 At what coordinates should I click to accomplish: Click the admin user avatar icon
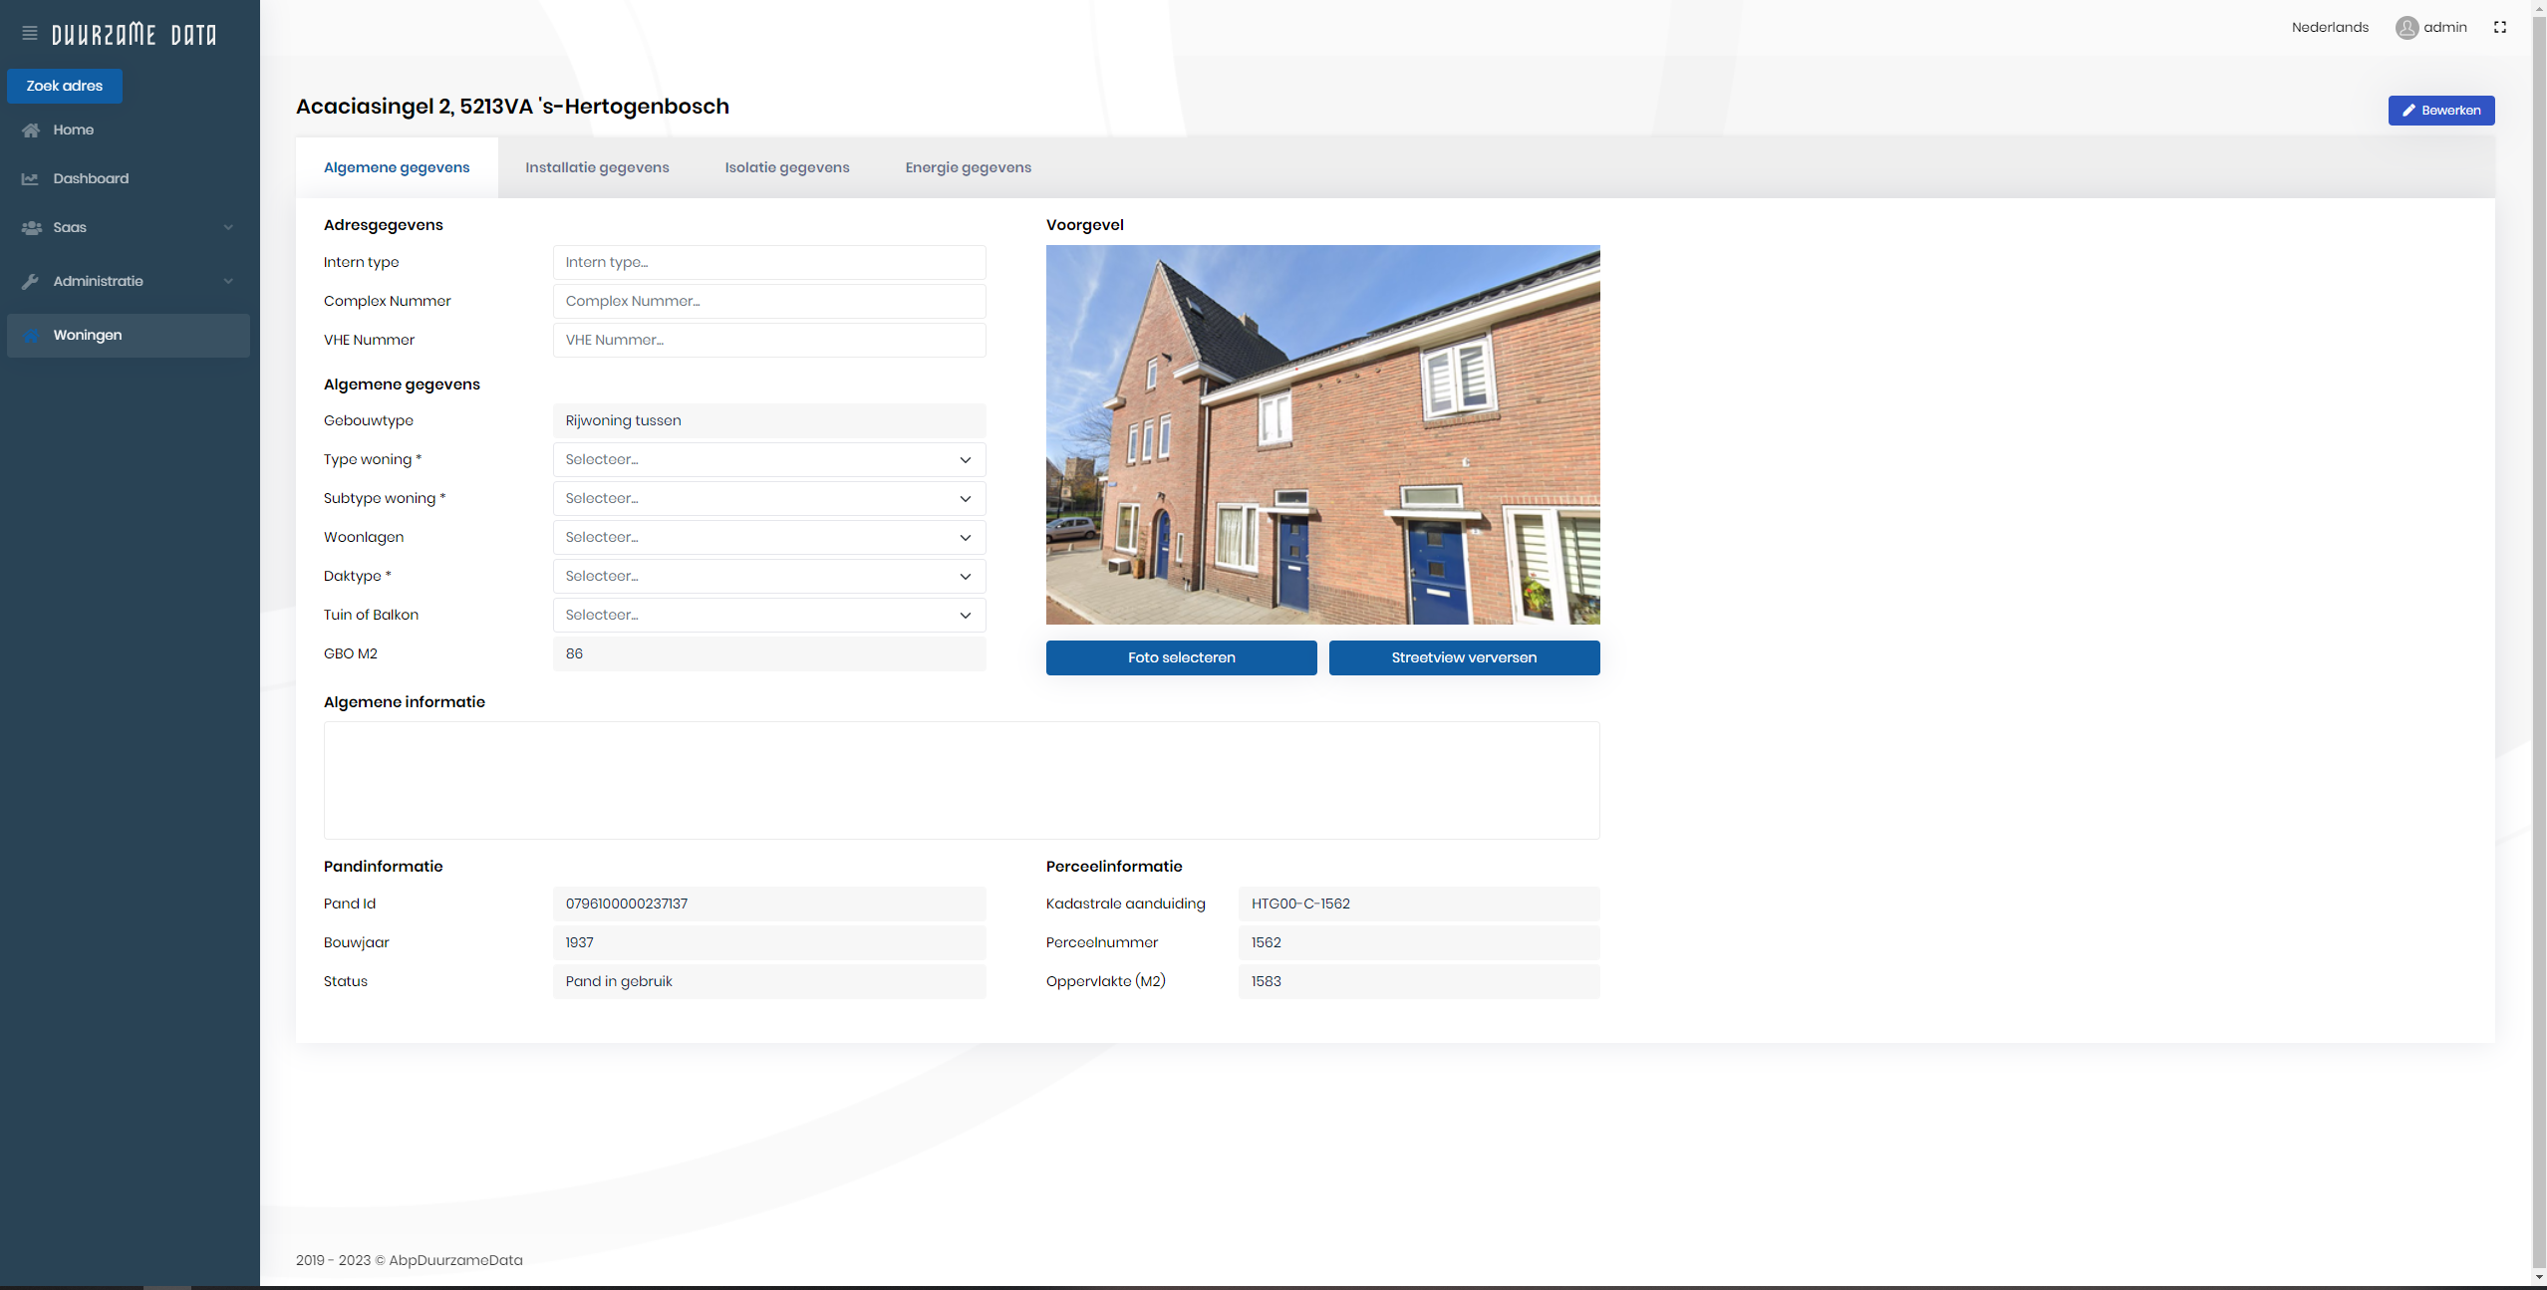tap(2406, 28)
